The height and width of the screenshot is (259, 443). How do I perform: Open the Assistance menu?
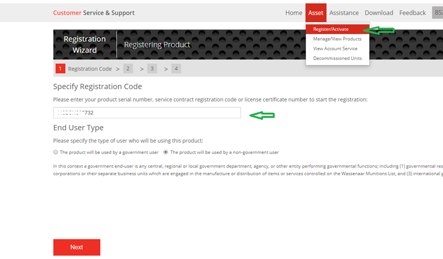pyautogui.click(x=344, y=13)
